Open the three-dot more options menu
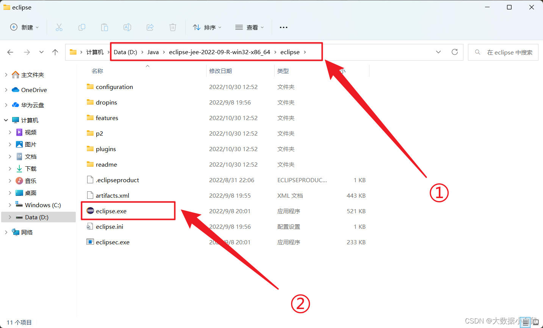 pos(283,27)
